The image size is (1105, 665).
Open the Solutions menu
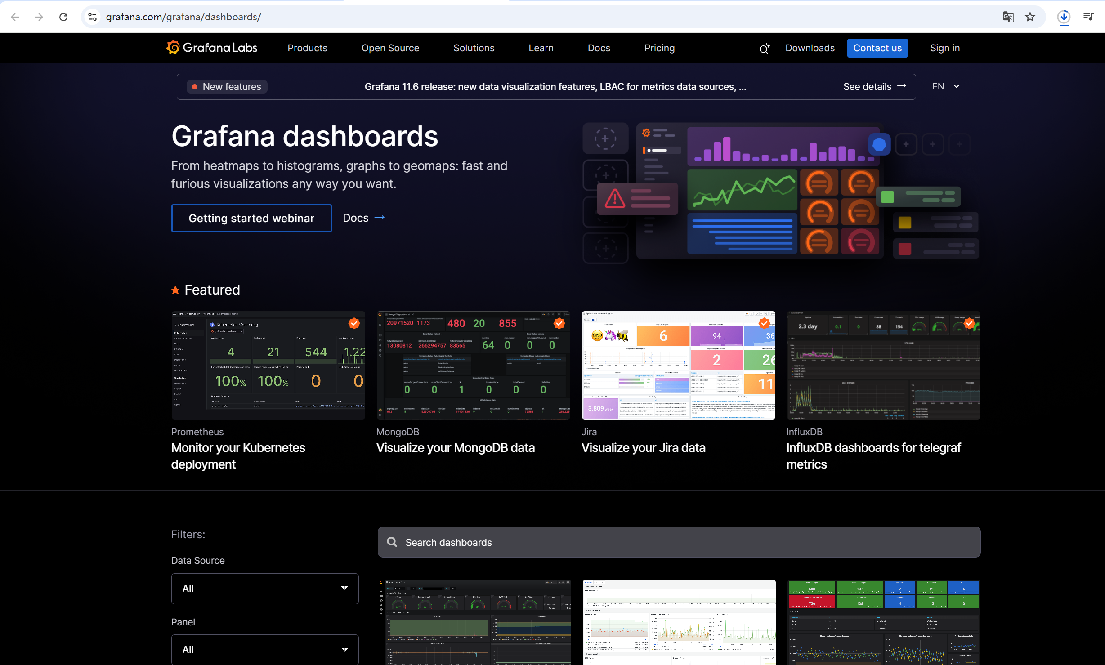[x=474, y=48]
